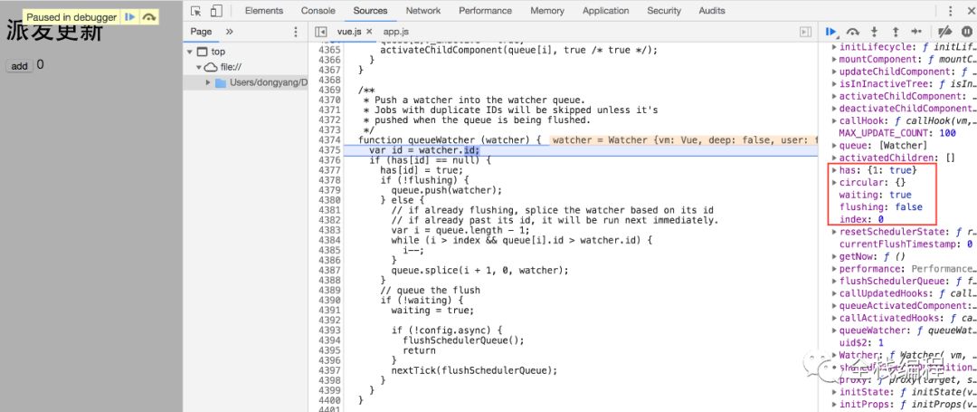Close the DevTools panel
Screen dimensions: 977x412
[970, 11]
